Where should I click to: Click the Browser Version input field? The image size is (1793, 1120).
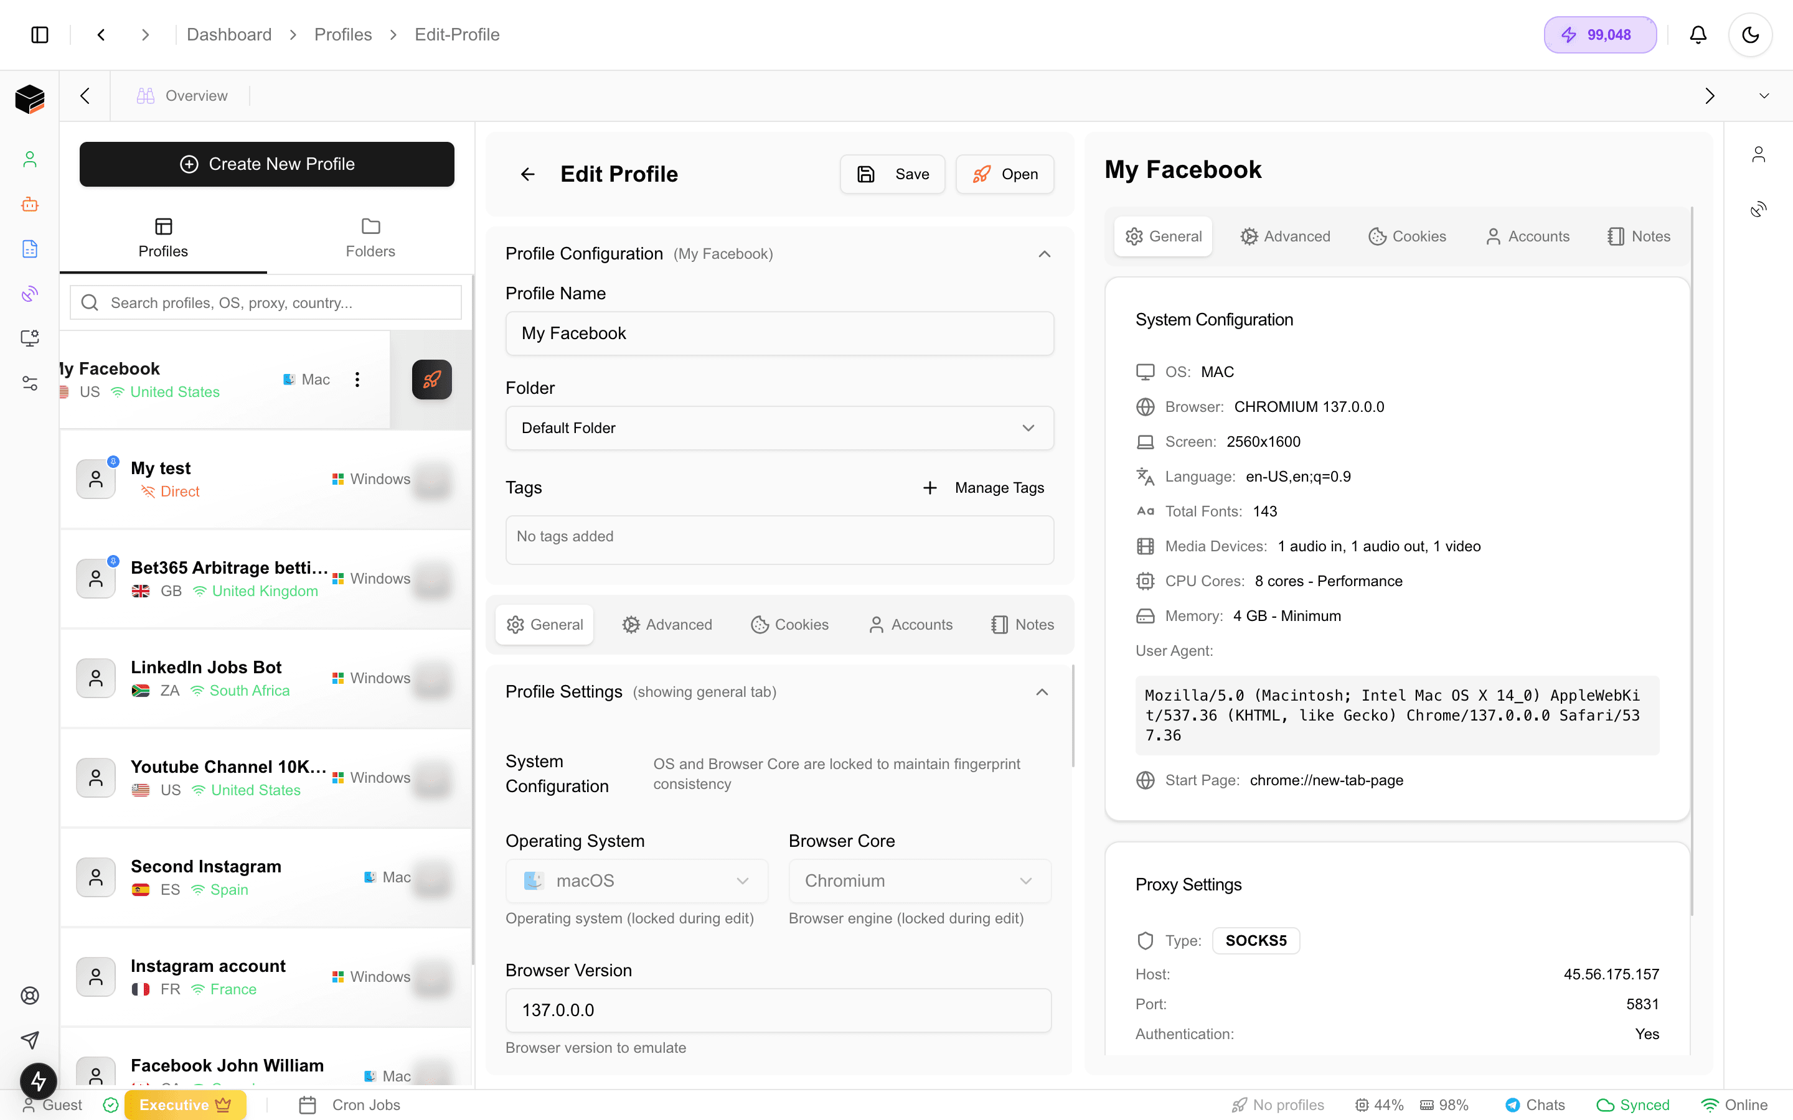(778, 1010)
